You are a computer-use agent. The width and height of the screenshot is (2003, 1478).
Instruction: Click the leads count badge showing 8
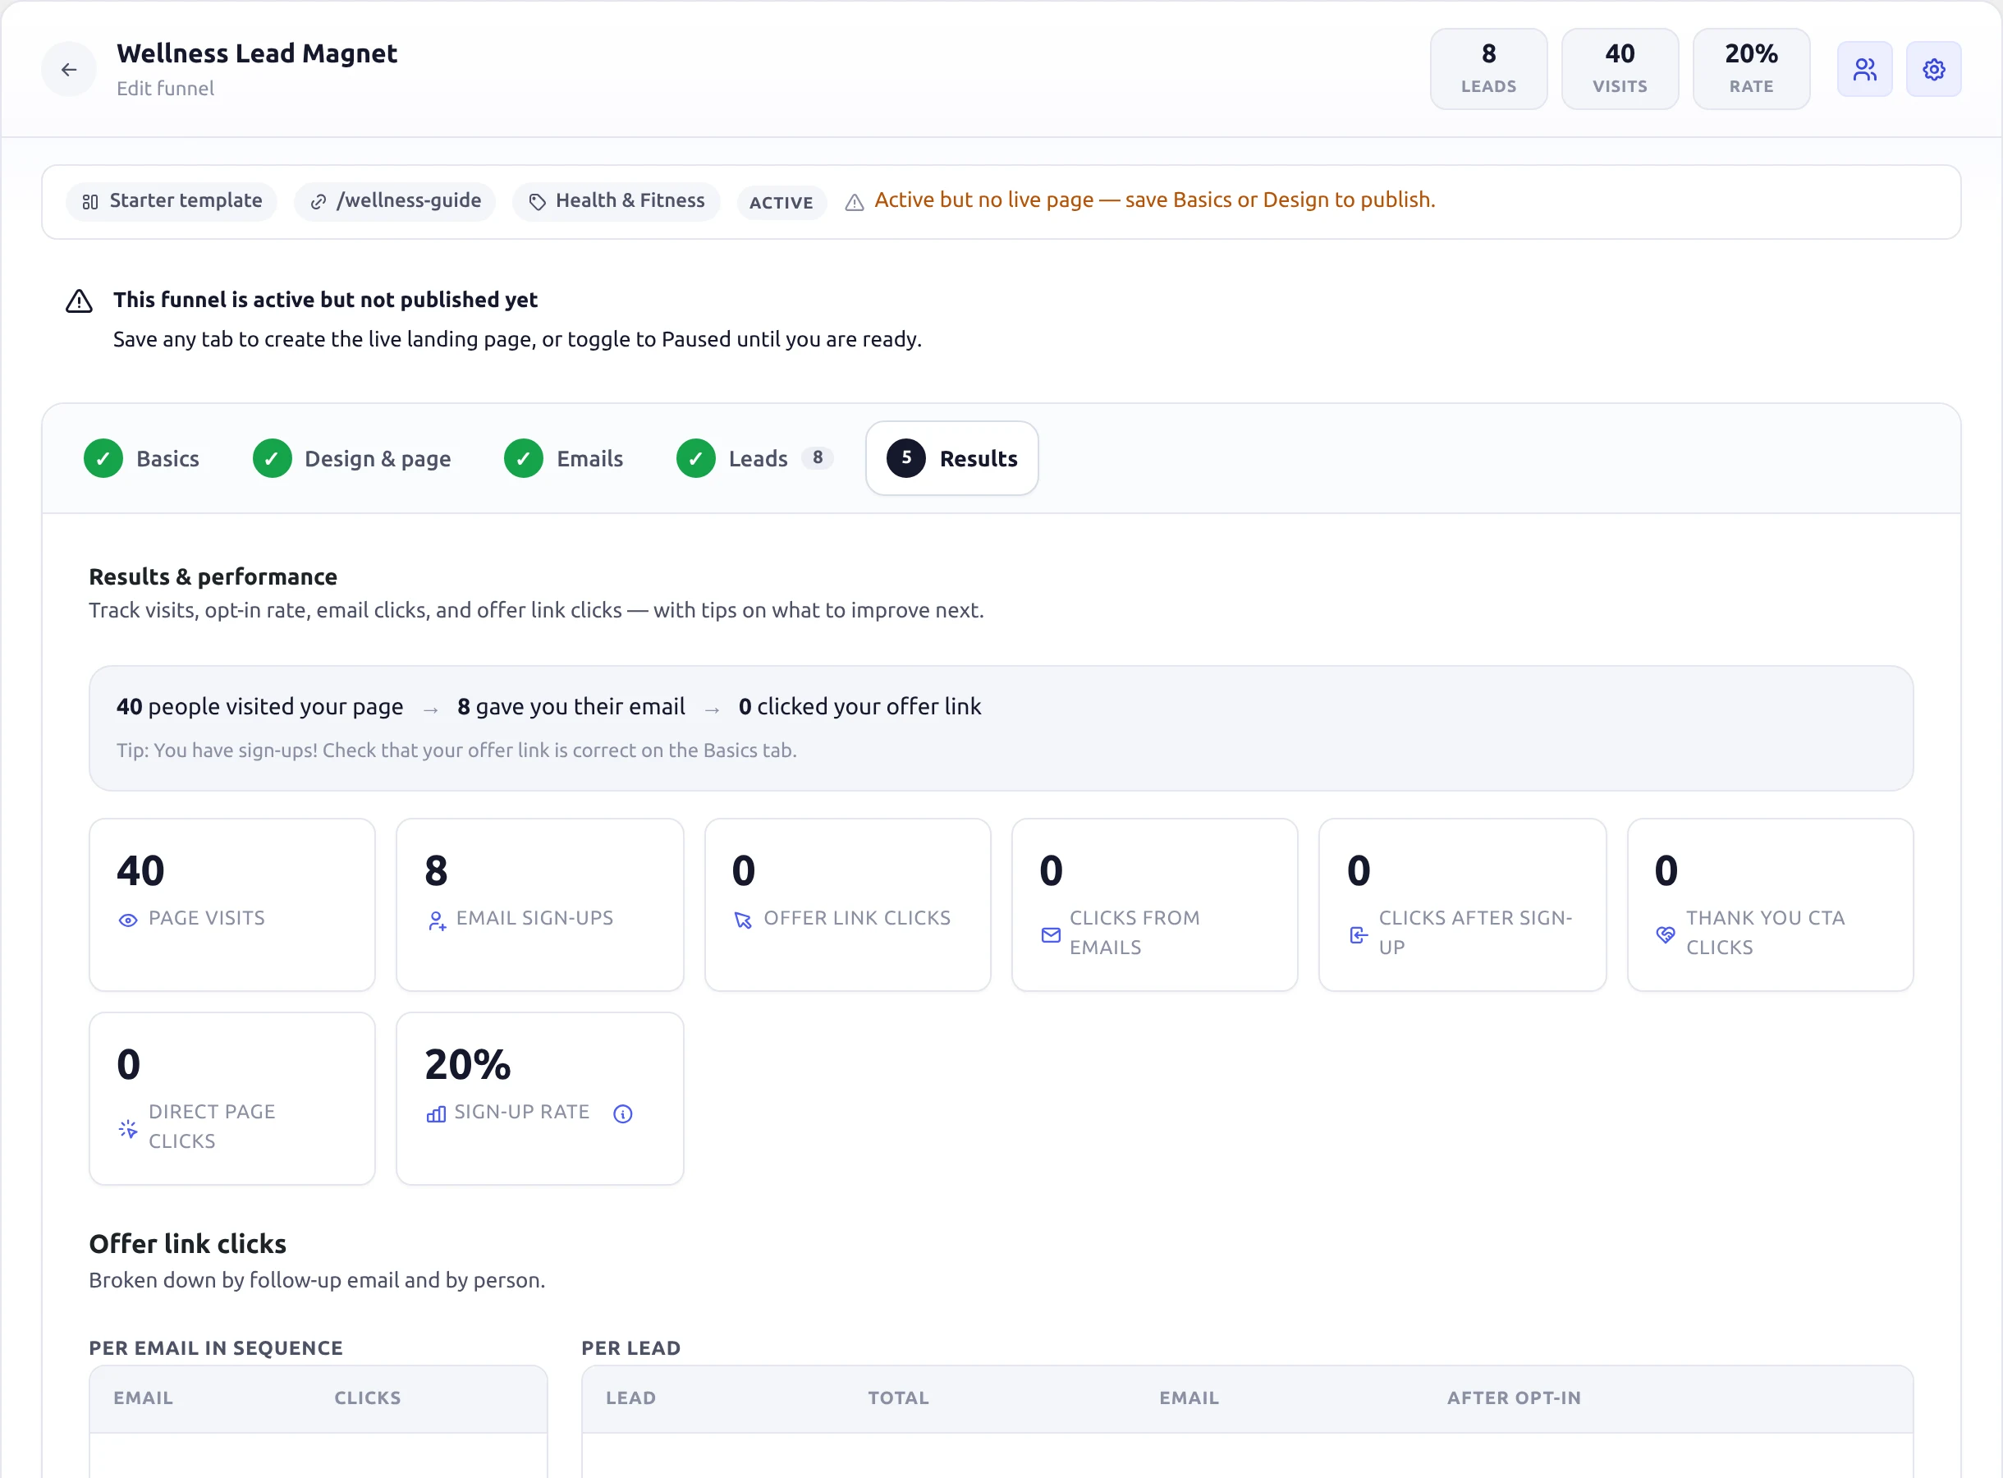(x=818, y=457)
